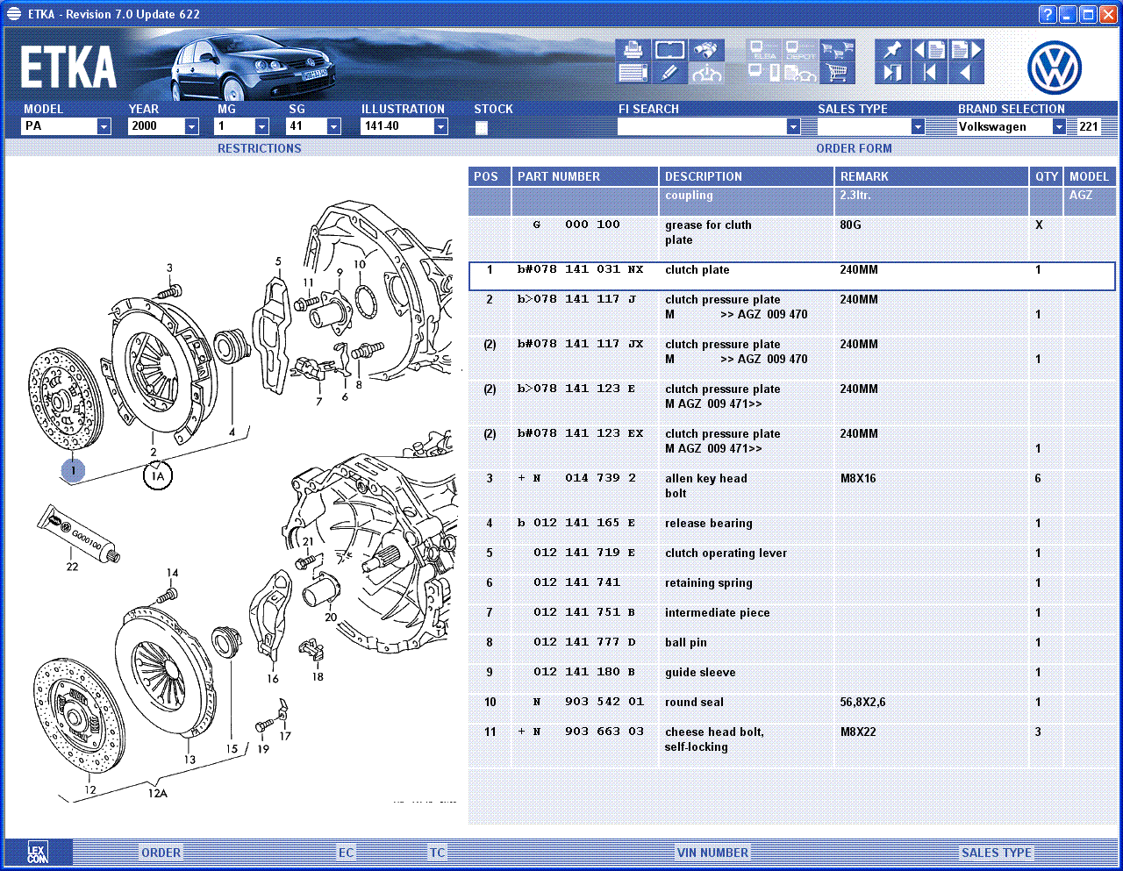This screenshot has height=871, width=1123.
Task: Expand the MODEL dropdown arrow
Action: tap(104, 126)
